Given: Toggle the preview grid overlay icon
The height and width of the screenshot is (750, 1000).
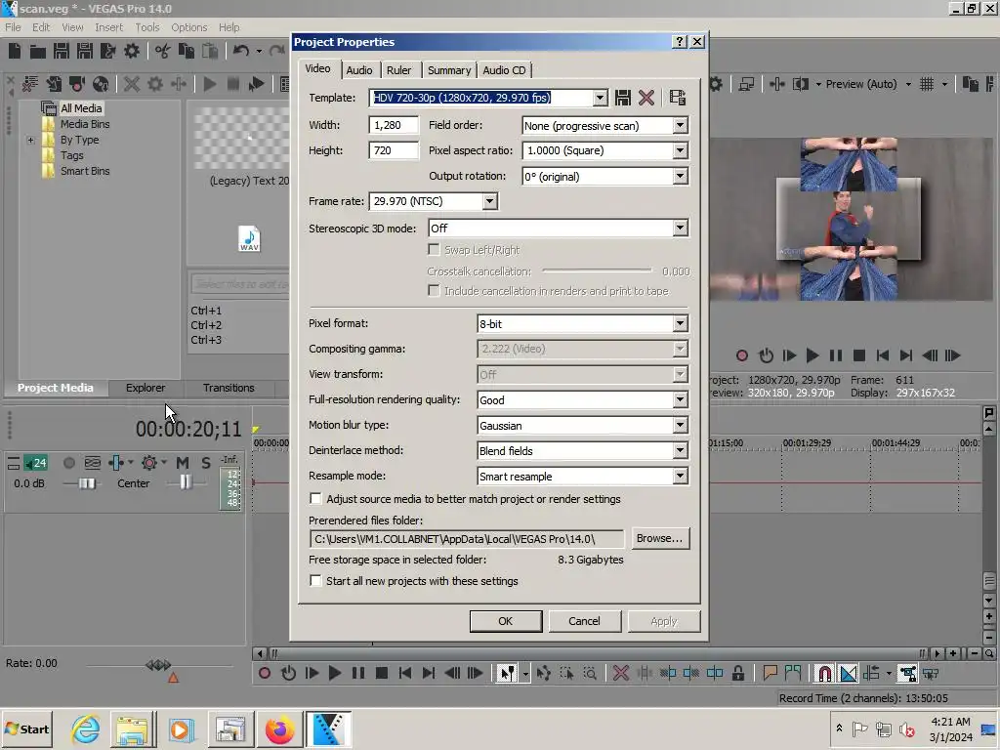Looking at the screenshot, I should coord(927,84).
